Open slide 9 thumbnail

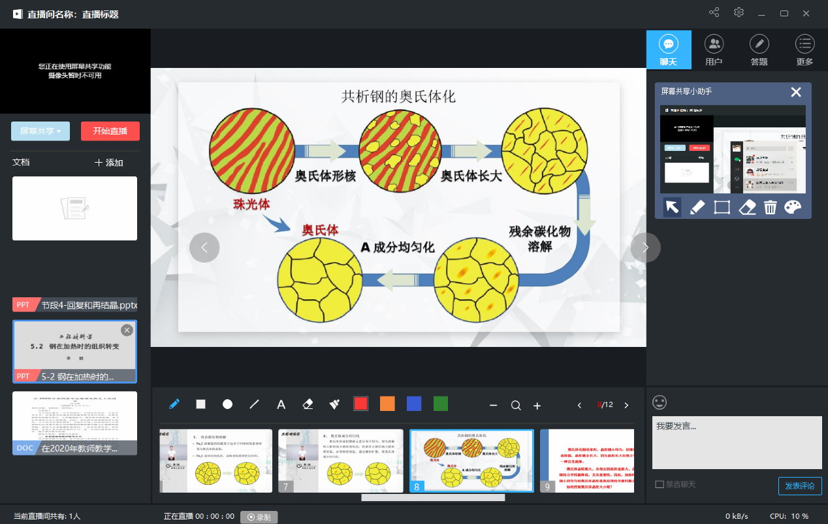586,461
